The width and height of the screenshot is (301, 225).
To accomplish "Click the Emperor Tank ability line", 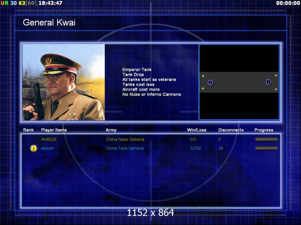I will [x=137, y=70].
